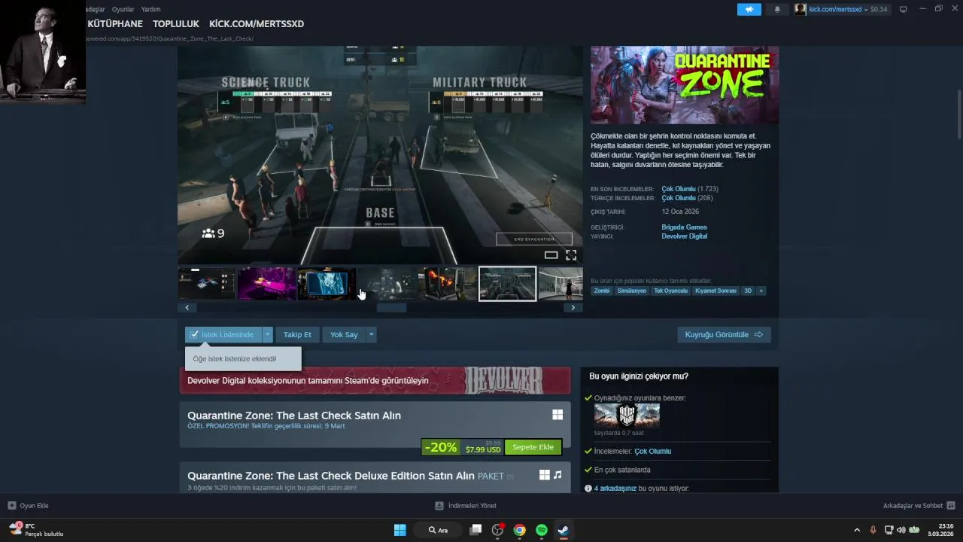
Task: Open the Big Picture mode monitor icon
Action: 904,9
